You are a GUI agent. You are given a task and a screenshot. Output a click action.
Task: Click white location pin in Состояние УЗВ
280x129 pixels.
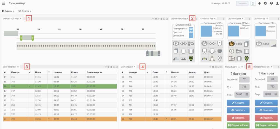[x=220, y=59]
